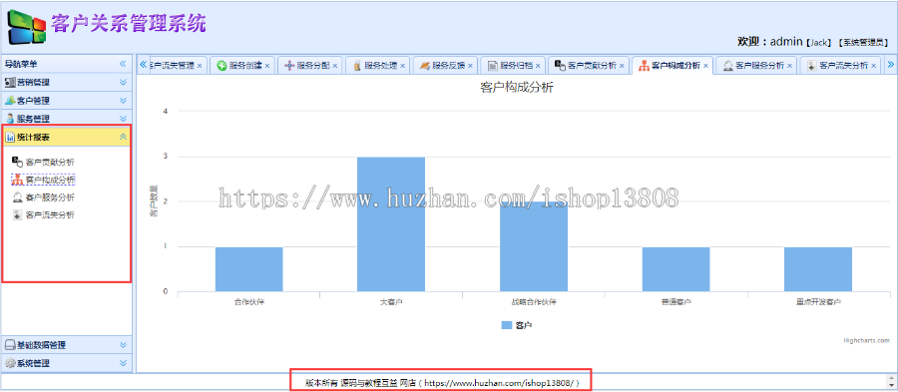Click the orange 客户构成分析 hierarchy icon in tree
Viewport: 898px width, 392px height.
coord(17,180)
